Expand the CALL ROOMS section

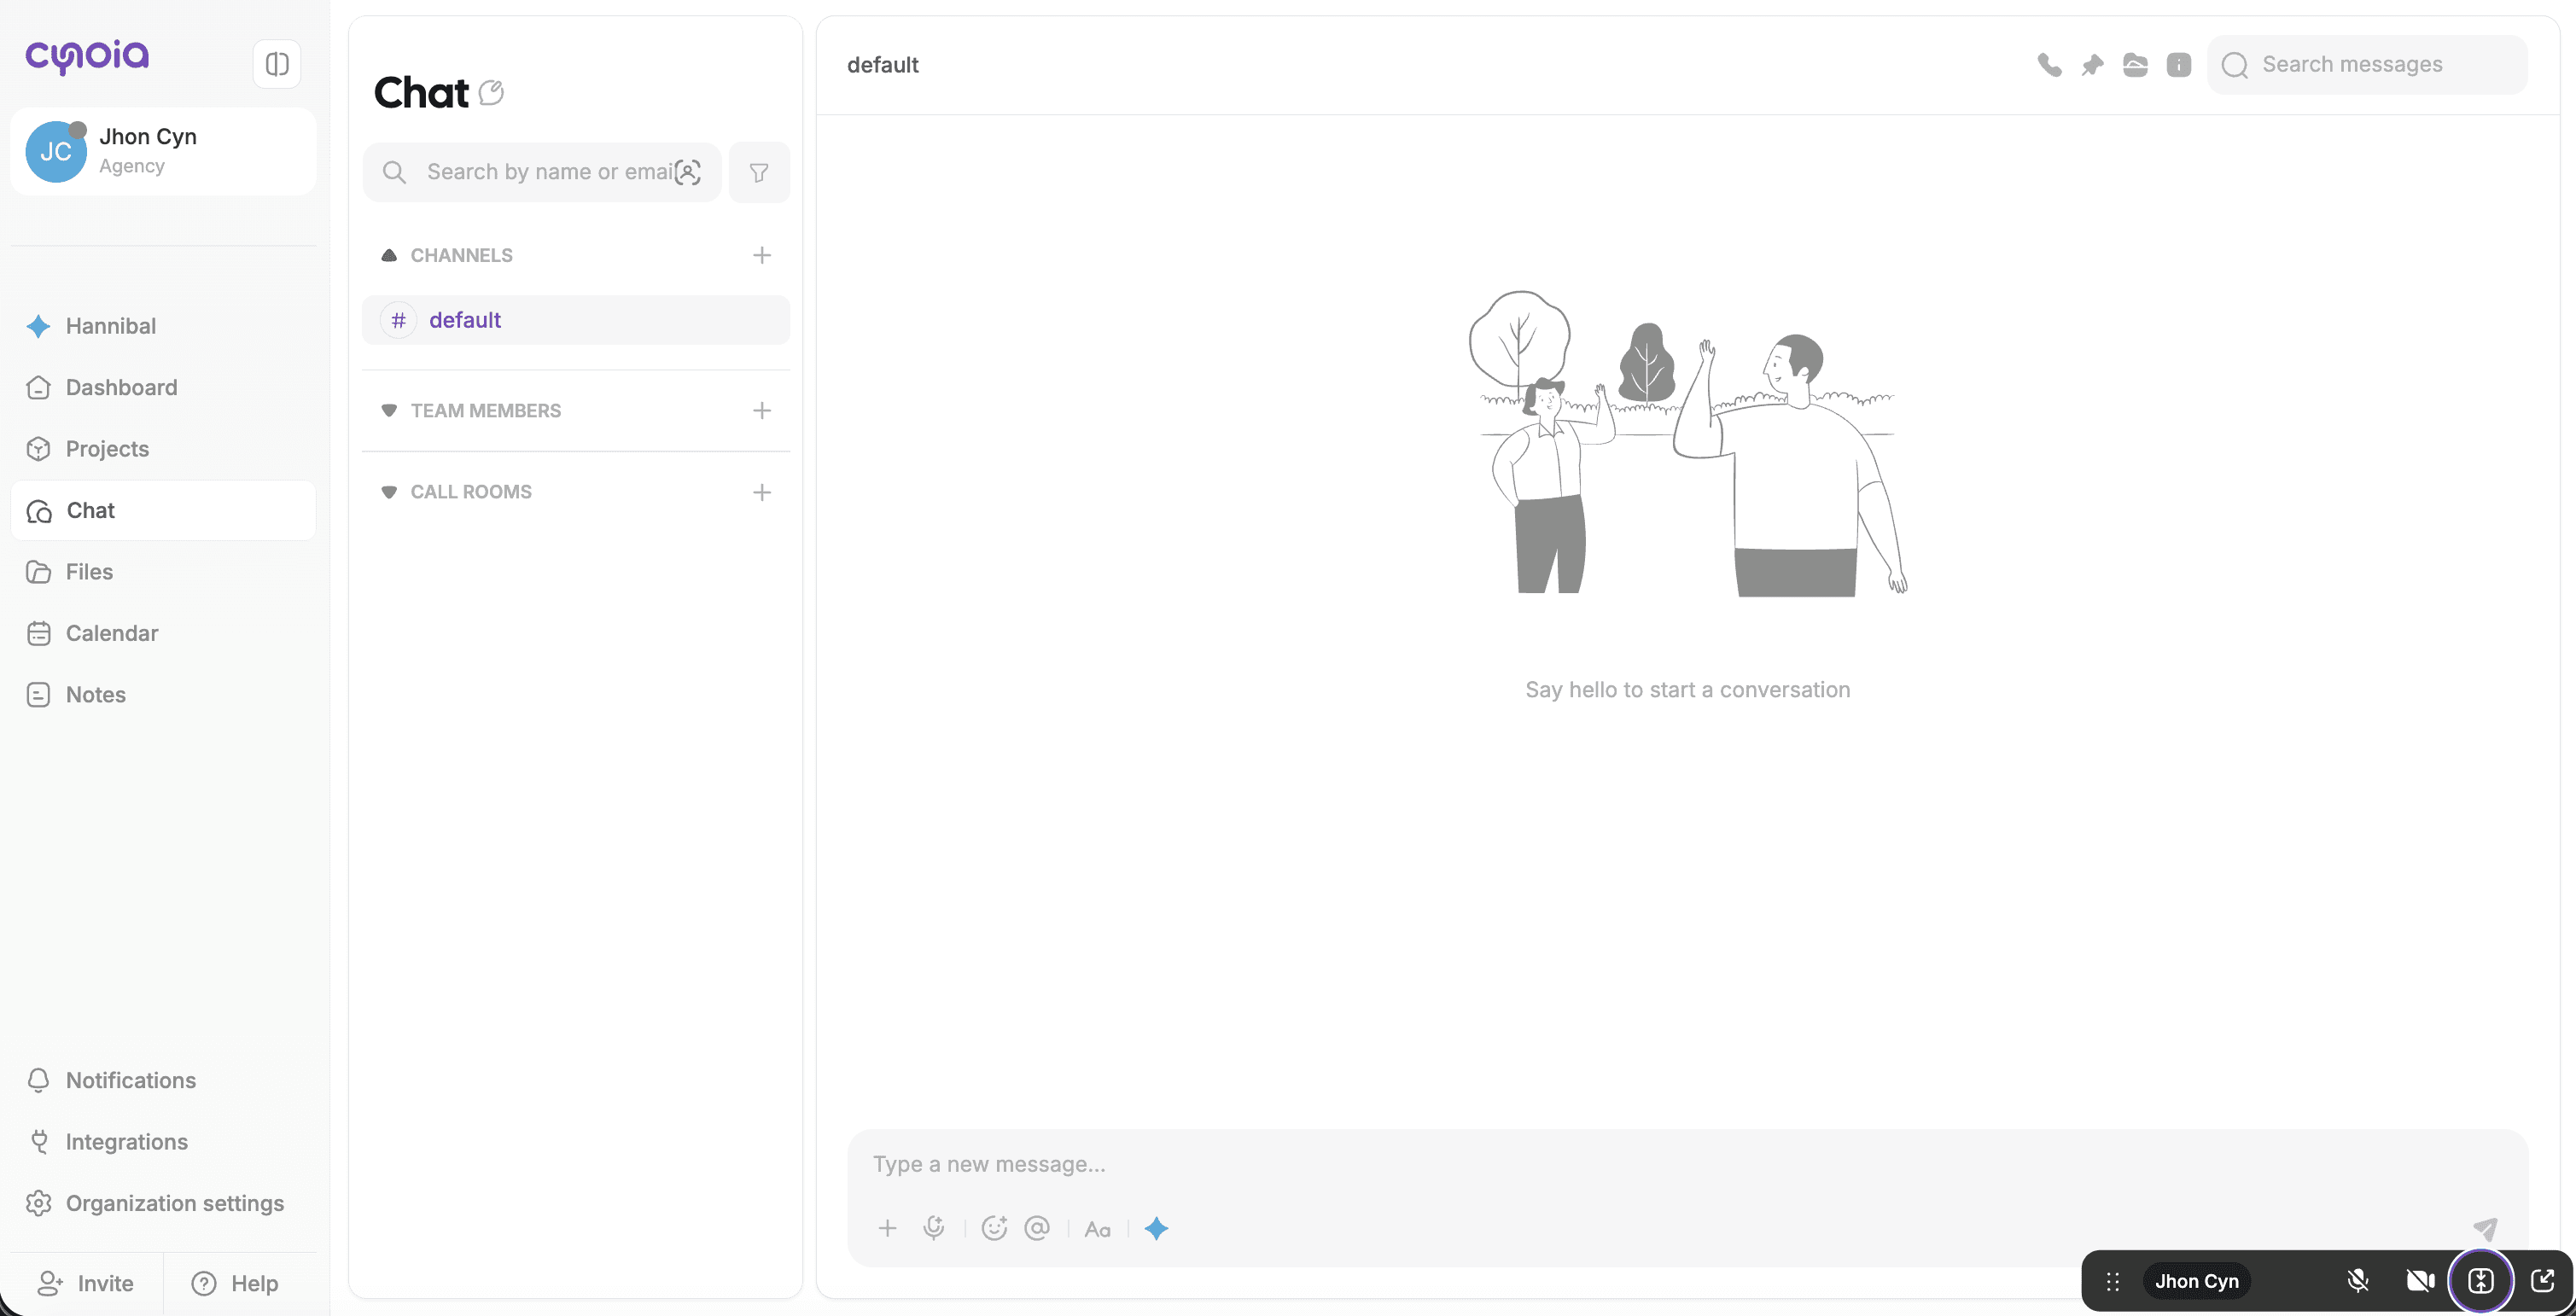pyautogui.click(x=389, y=492)
